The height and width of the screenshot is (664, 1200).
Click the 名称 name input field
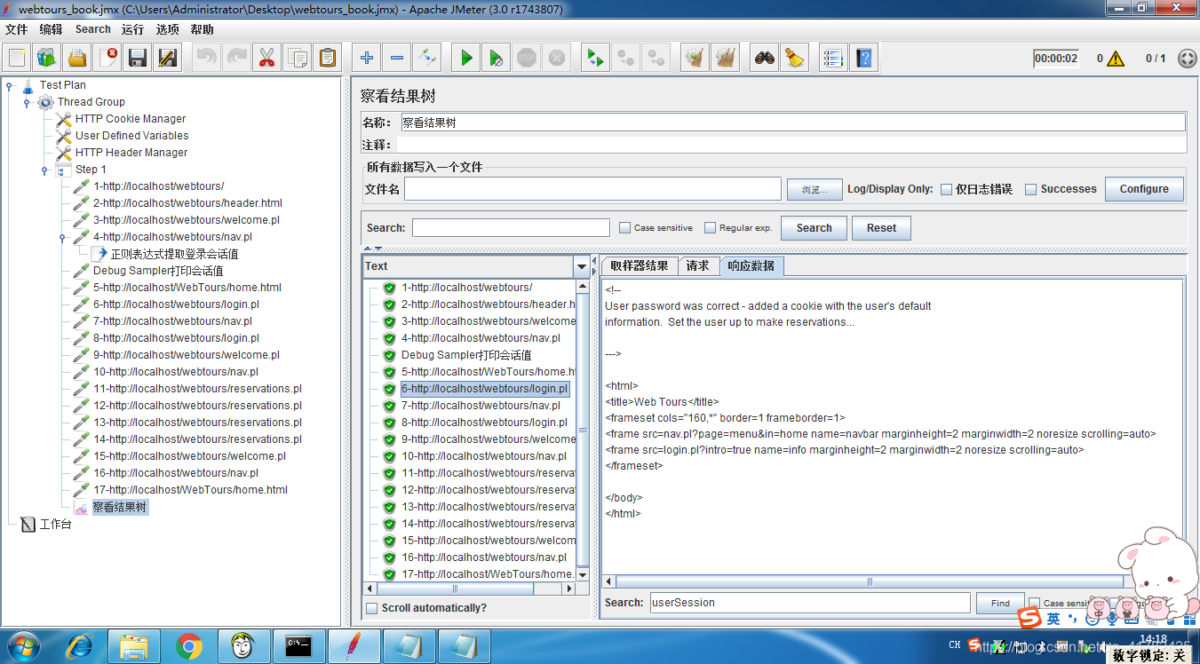pos(792,123)
